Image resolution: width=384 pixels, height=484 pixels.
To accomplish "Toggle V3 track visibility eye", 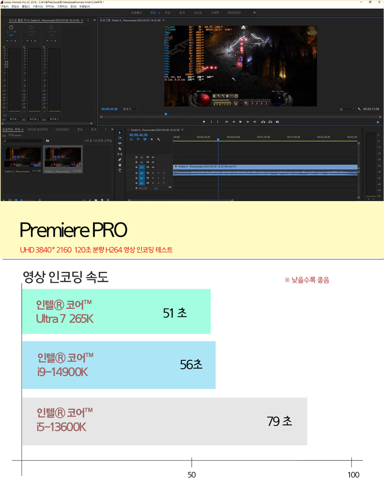I will point(153,157).
